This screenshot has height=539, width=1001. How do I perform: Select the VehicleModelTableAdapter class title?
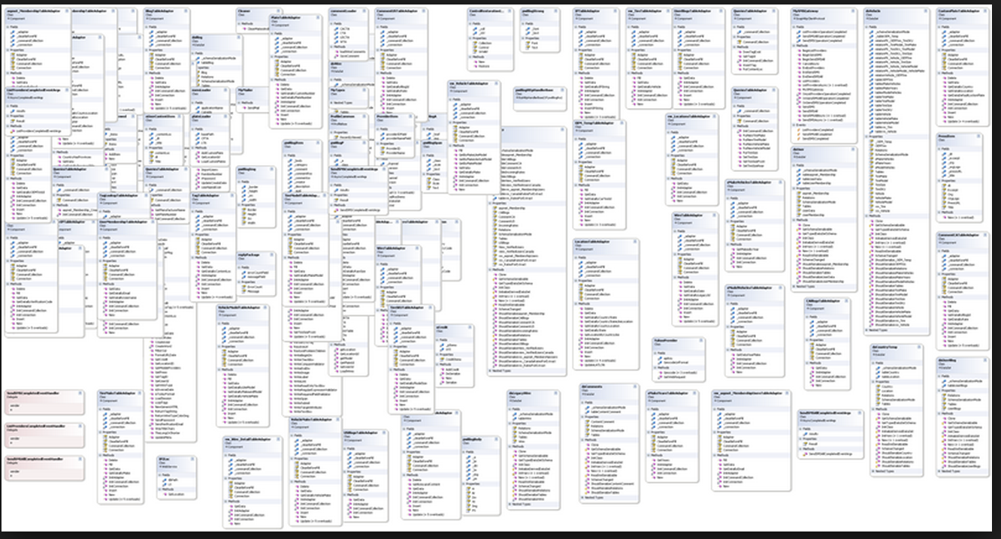tap(238, 308)
